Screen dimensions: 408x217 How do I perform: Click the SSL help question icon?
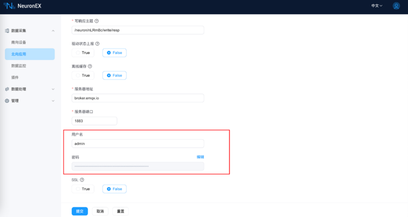point(82,180)
